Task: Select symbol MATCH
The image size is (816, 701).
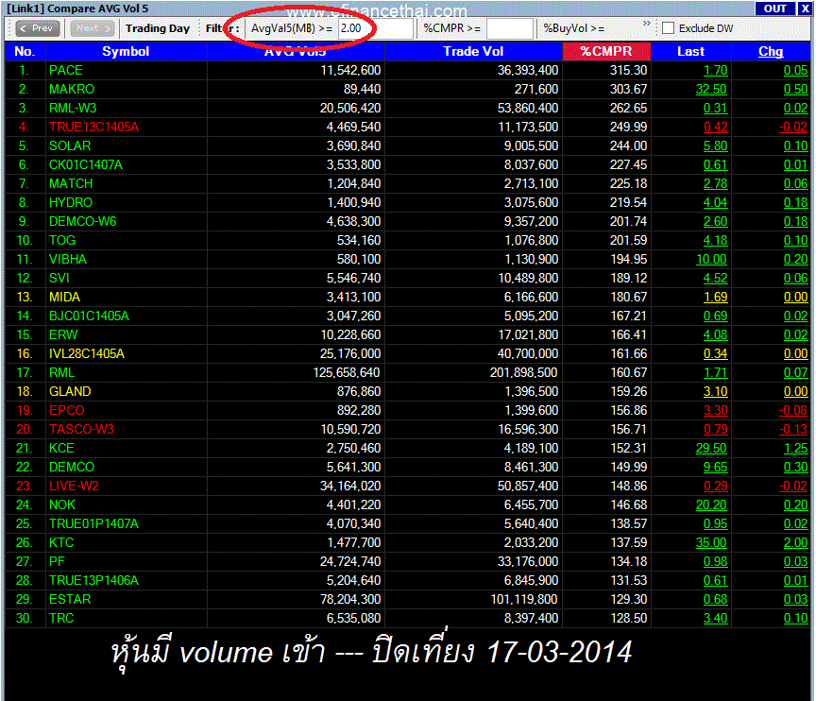Action: tap(71, 183)
